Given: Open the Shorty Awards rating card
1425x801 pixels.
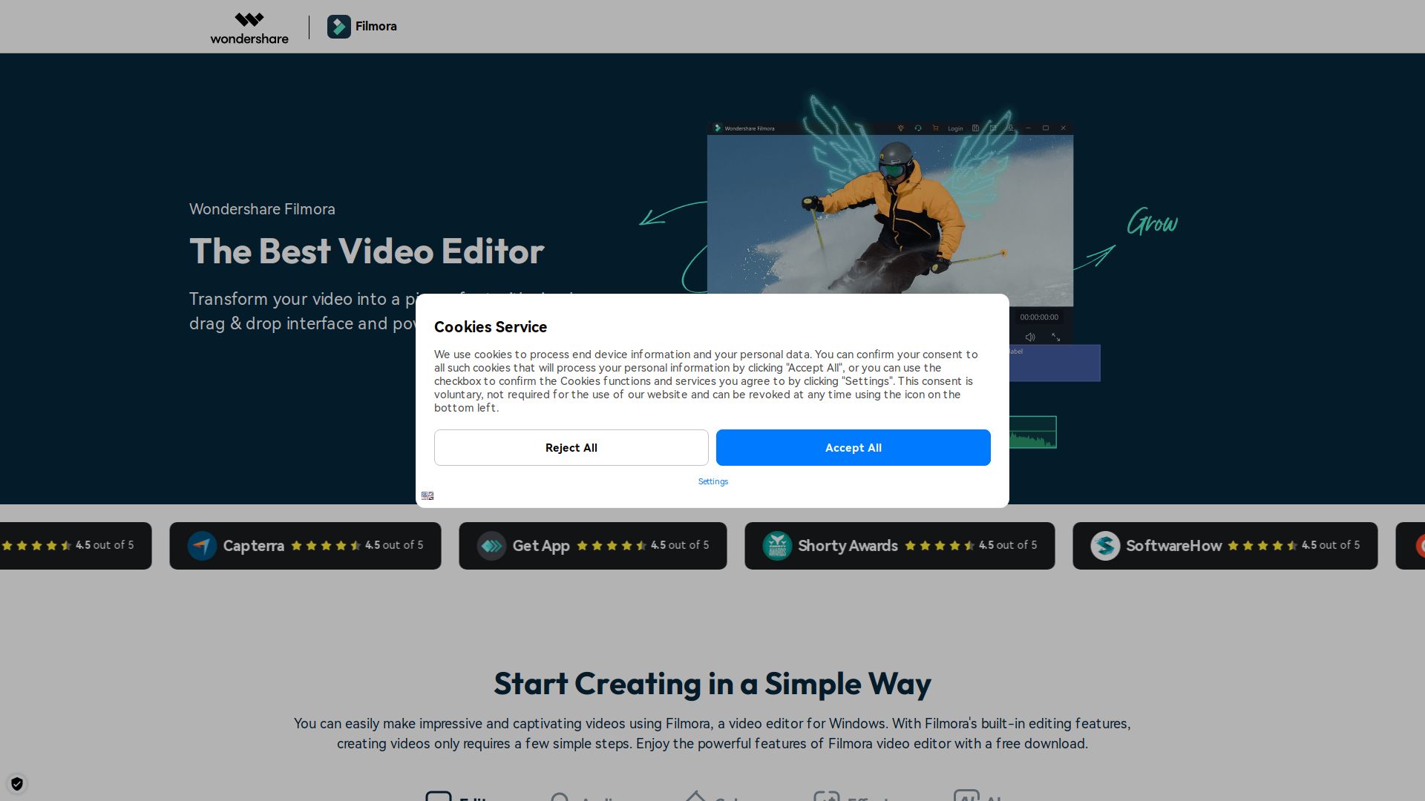Looking at the screenshot, I should pos(899,546).
